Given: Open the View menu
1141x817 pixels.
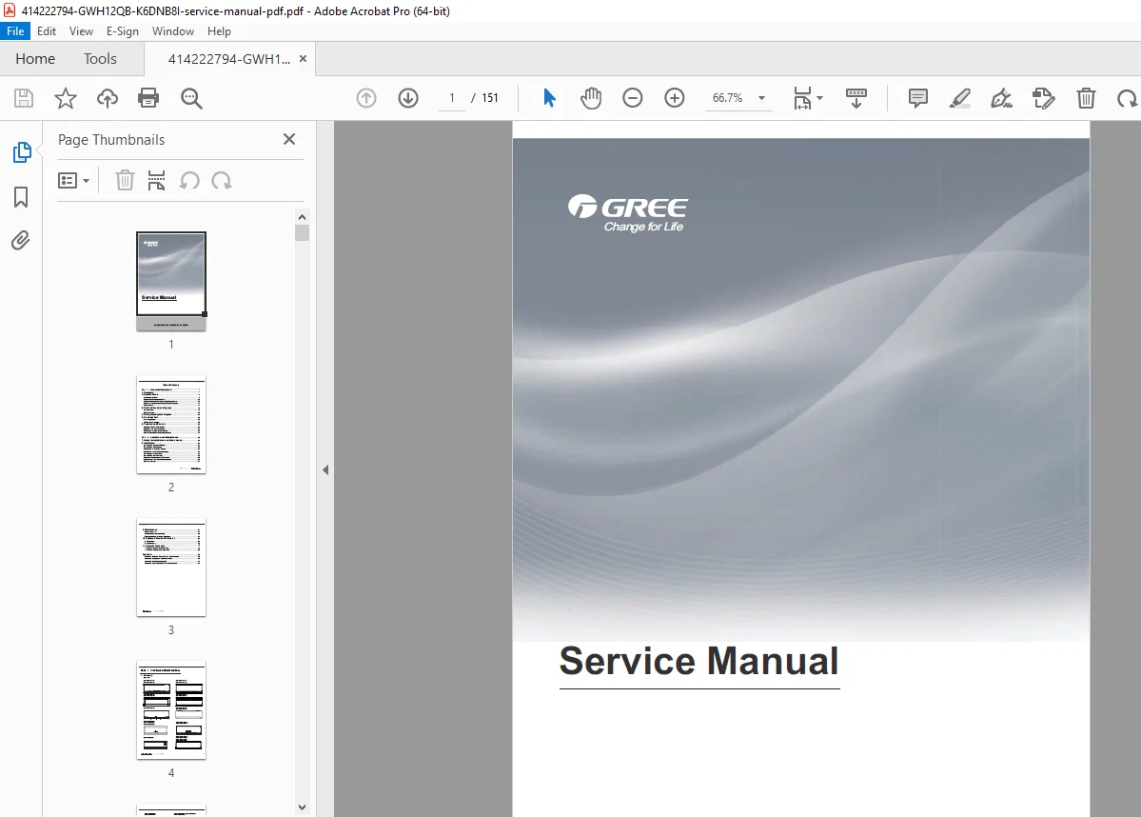Looking at the screenshot, I should click(81, 31).
